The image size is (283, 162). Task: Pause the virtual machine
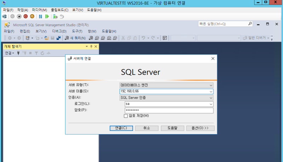coord(40,17)
